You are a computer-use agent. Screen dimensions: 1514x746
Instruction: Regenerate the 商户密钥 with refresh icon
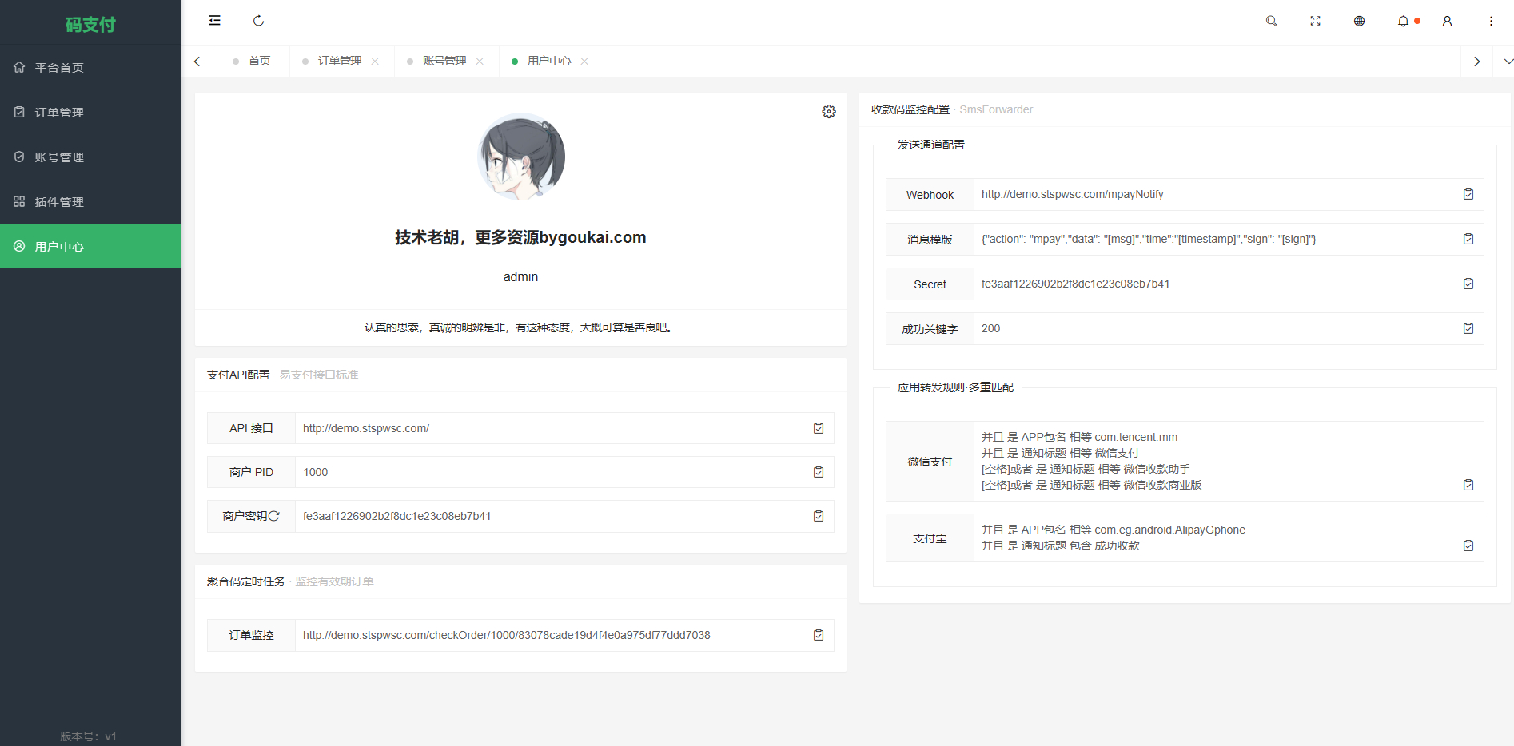tap(274, 516)
